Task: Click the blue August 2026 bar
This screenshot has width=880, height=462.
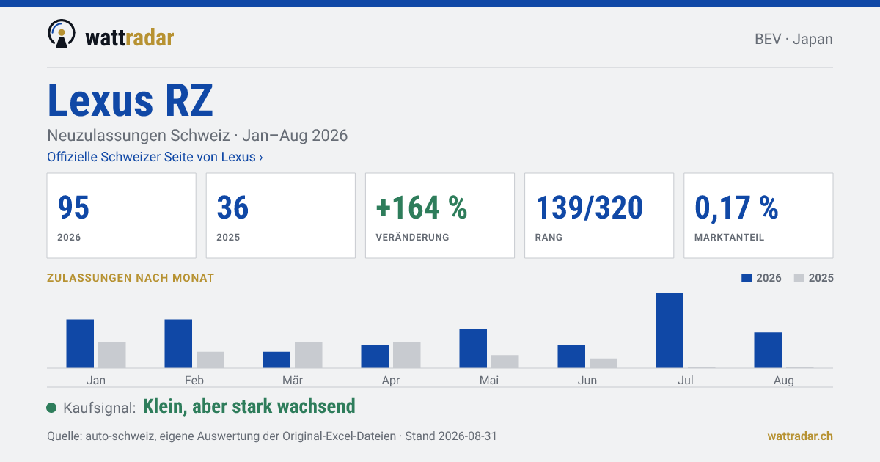Action: pos(768,351)
